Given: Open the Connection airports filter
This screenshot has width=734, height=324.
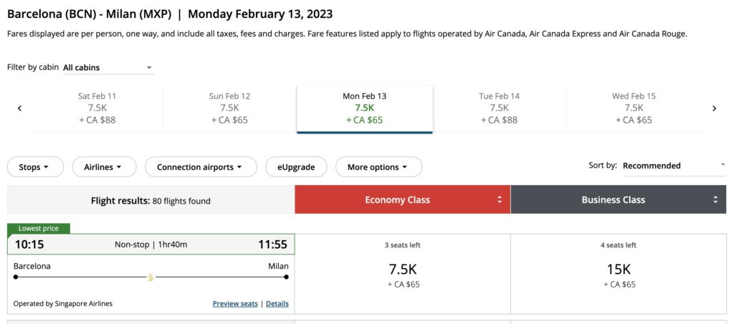Looking at the screenshot, I should click(x=201, y=167).
